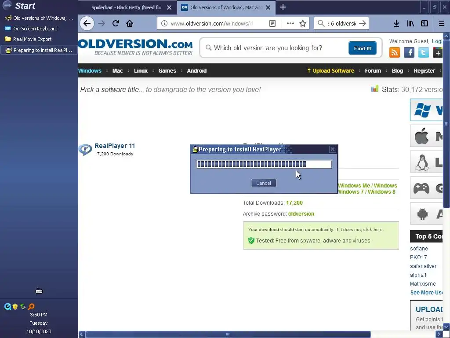Go to the browser home page icon

[x=130, y=23]
